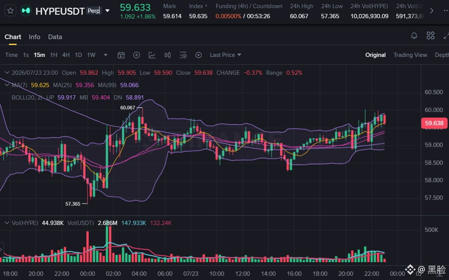Switch to the Info tab
This screenshot has height=280, width=449.
pos(34,37)
